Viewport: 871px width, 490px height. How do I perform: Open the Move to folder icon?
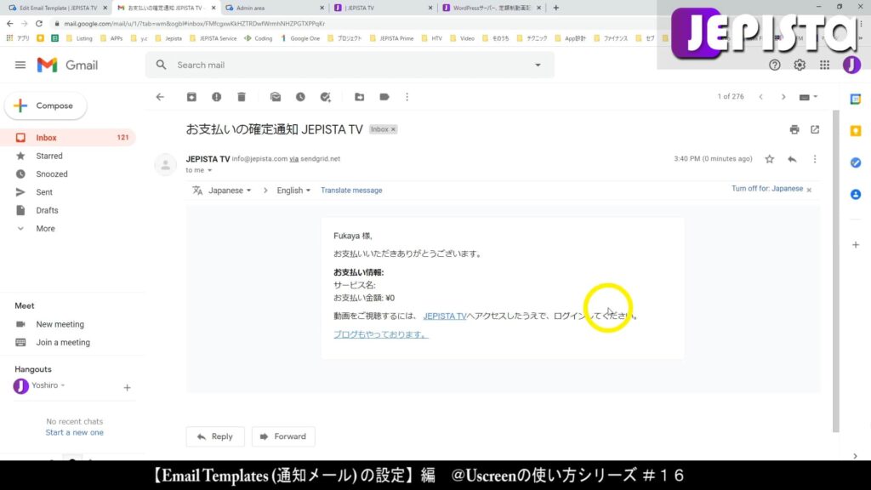pyautogui.click(x=360, y=97)
